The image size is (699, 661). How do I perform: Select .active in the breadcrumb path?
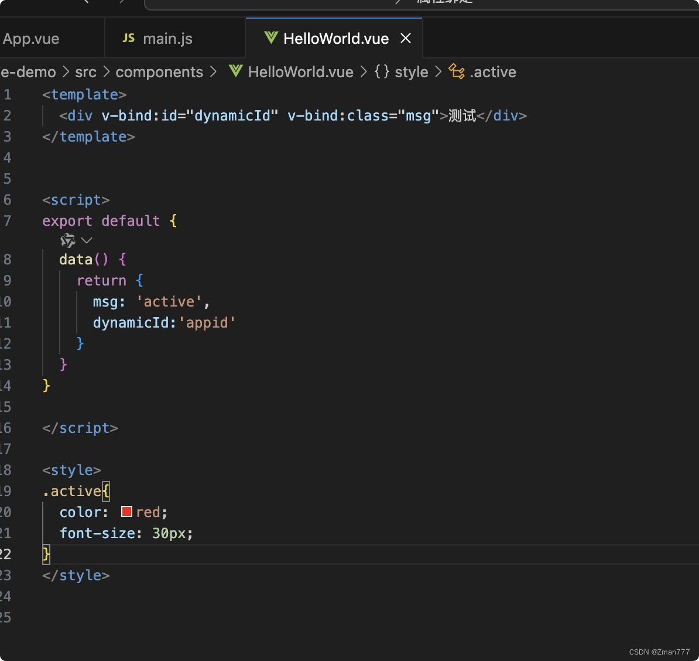[x=492, y=71]
